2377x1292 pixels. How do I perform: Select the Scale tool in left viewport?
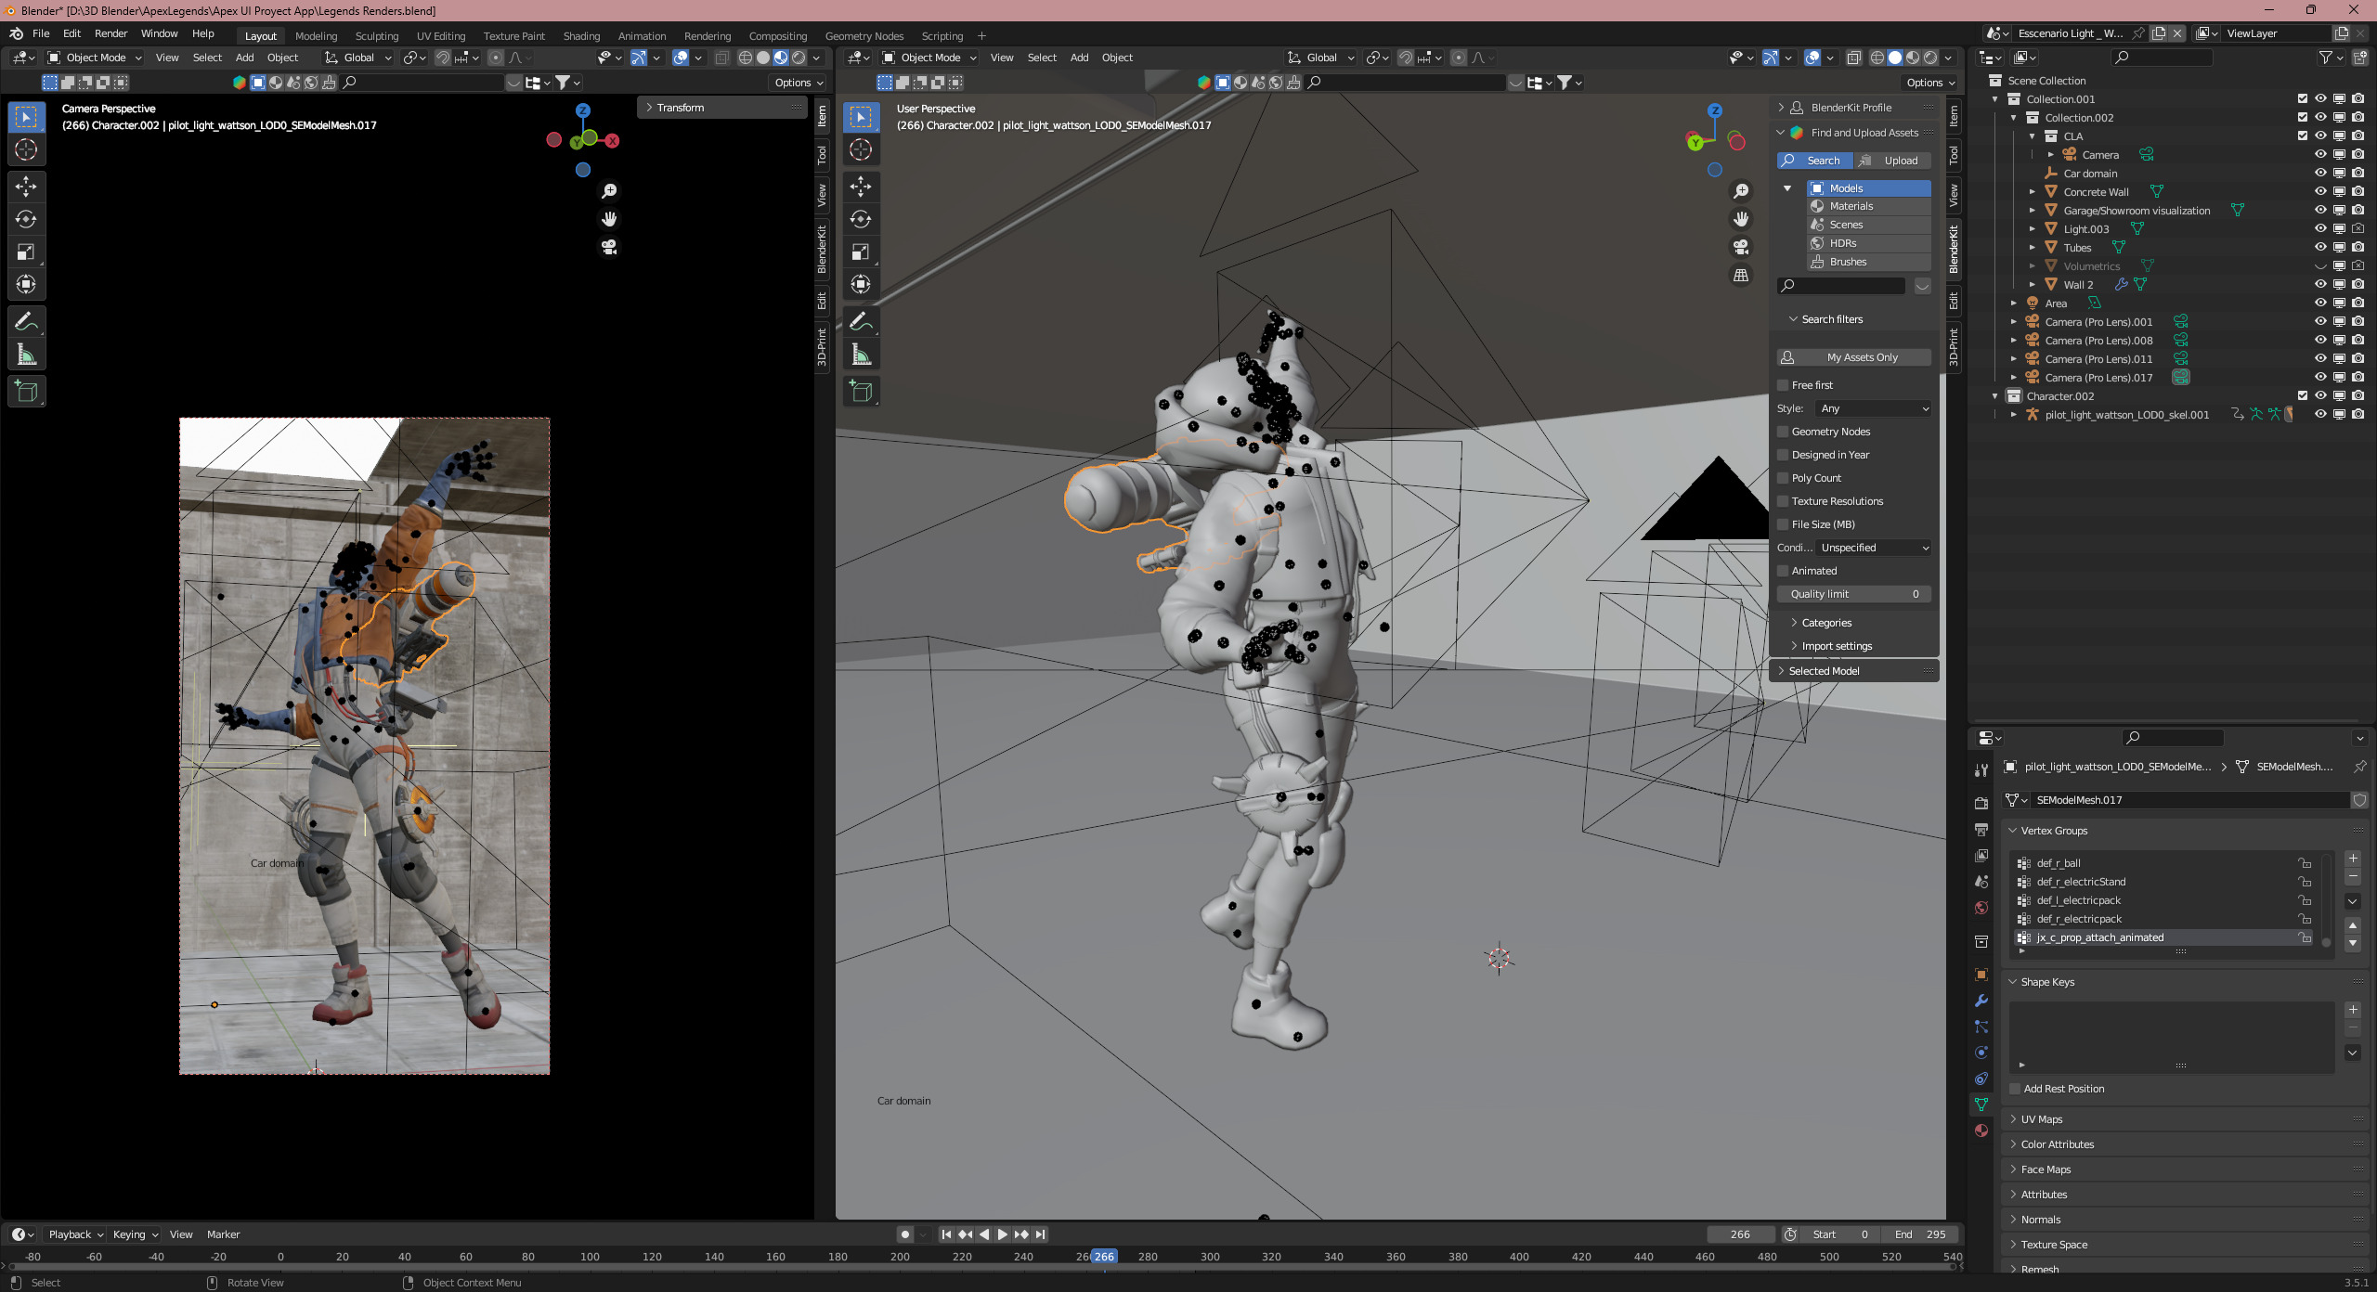point(26,252)
